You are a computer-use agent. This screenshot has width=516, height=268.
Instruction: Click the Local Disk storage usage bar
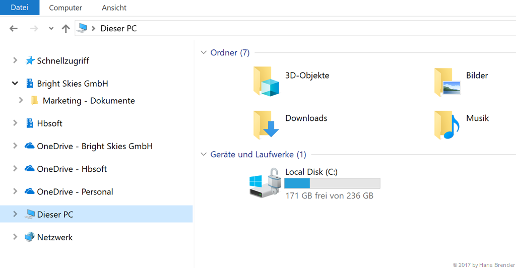(332, 183)
